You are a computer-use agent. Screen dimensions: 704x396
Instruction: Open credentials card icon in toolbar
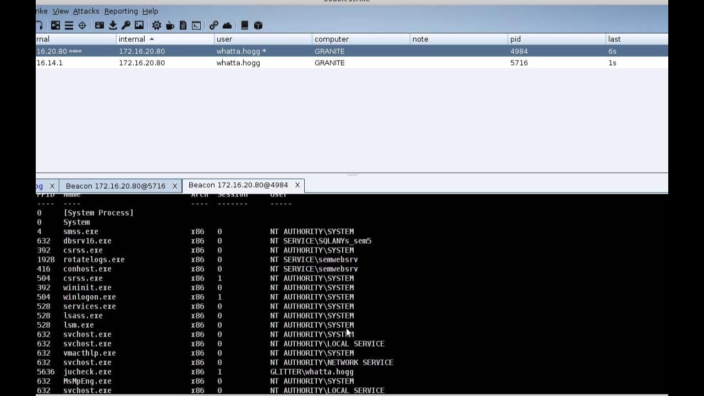click(x=100, y=25)
